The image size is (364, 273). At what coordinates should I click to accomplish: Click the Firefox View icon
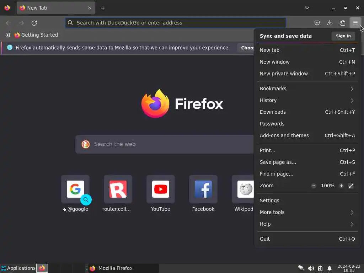coord(7,8)
